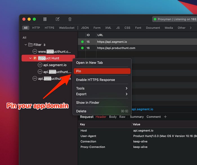197x165 pixels.
Task: Select the Proxy-Connection header row
Action: (x=137, y=147)
